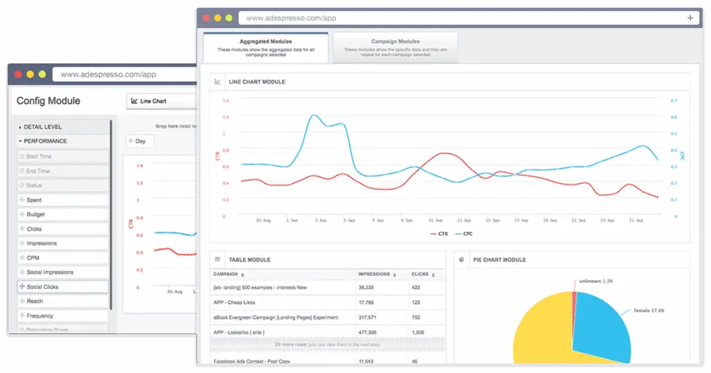711x373 pixels.
Task: Click the drag icon beside Impressions metric
Action: point(22,244)
